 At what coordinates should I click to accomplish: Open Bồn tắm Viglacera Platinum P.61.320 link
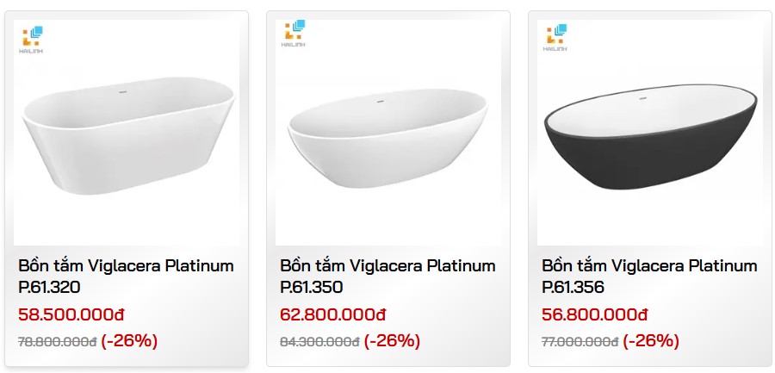[126, 276]
